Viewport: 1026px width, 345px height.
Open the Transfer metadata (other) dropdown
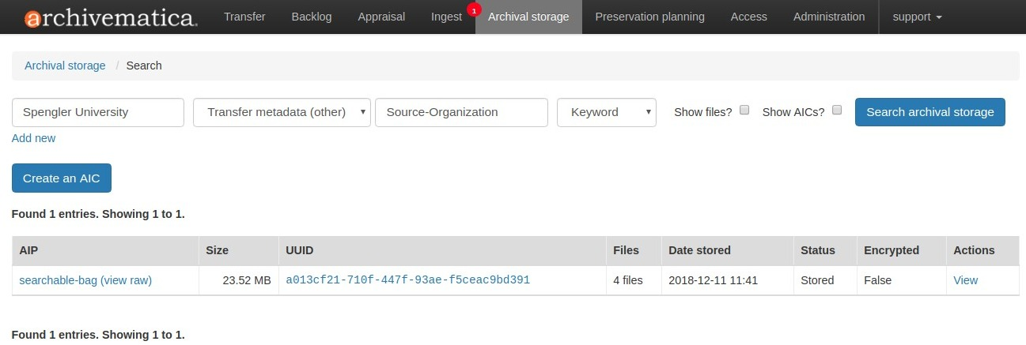[282, 112]
